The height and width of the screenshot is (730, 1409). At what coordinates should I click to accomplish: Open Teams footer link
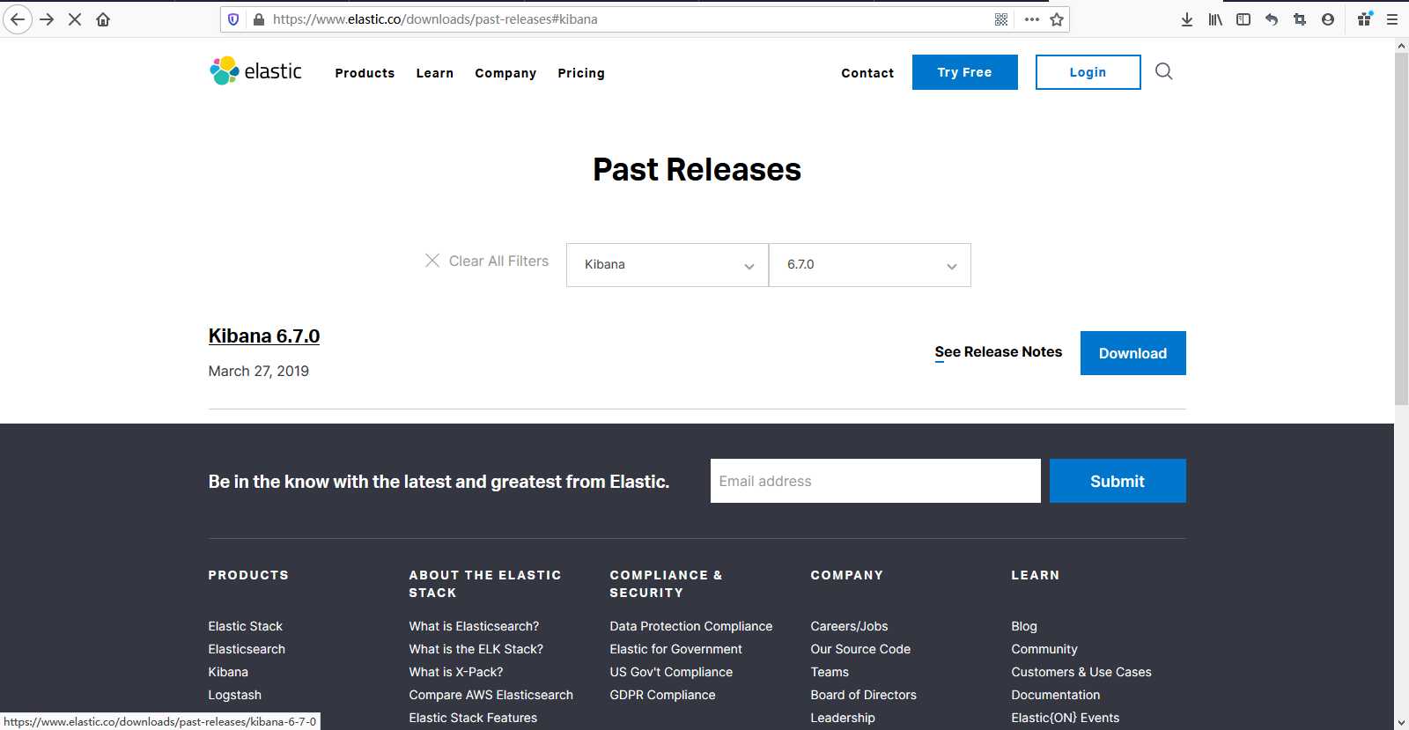click(830, 672)
